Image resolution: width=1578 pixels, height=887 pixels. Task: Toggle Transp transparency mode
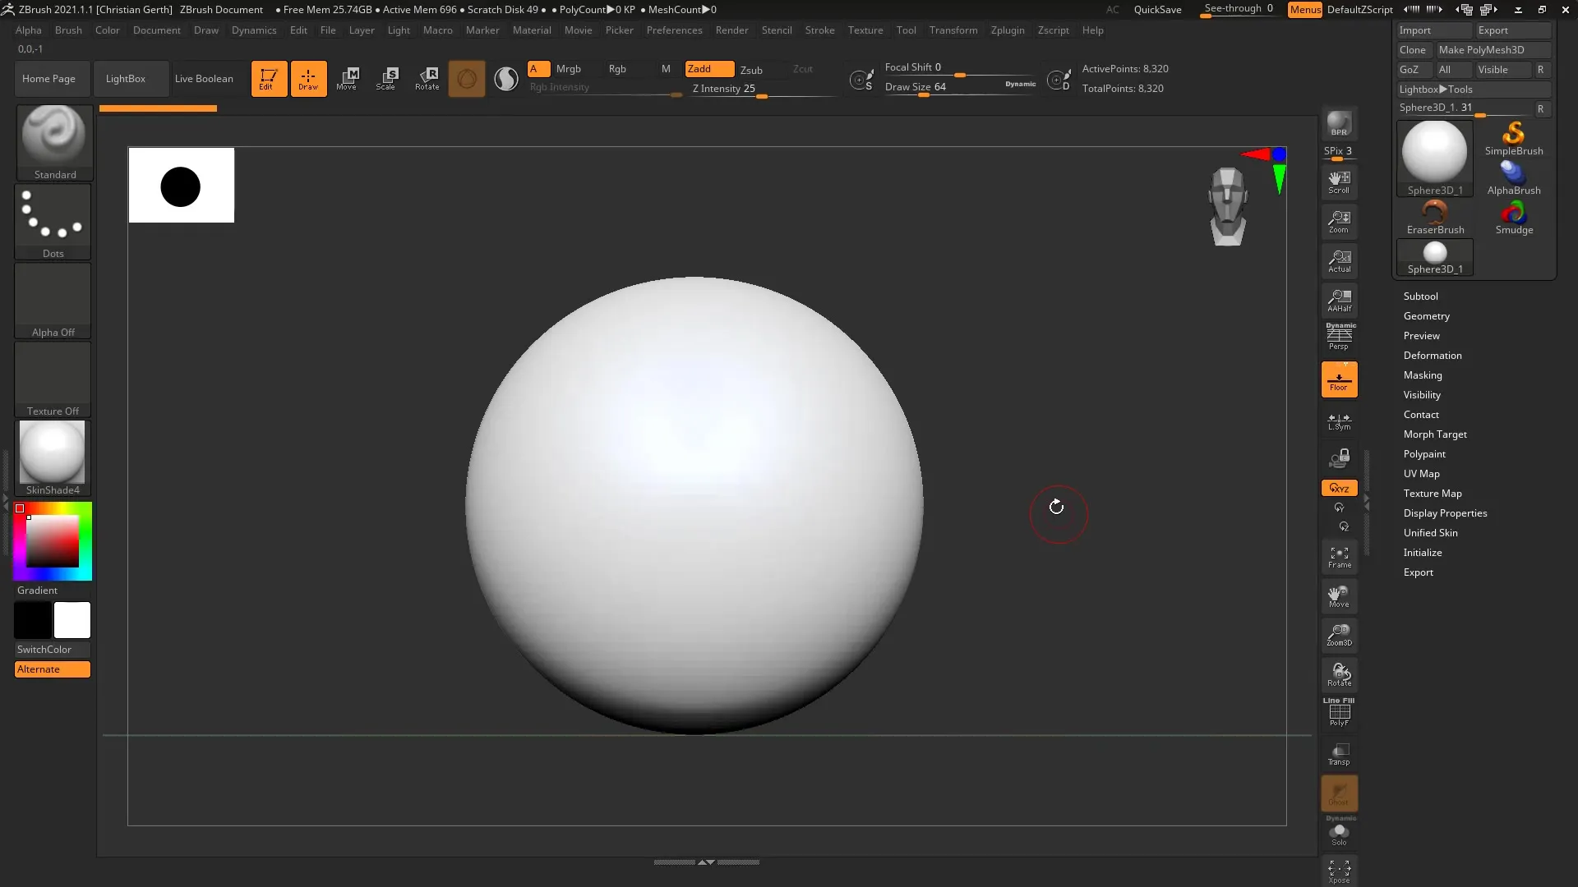[1339, 753]
